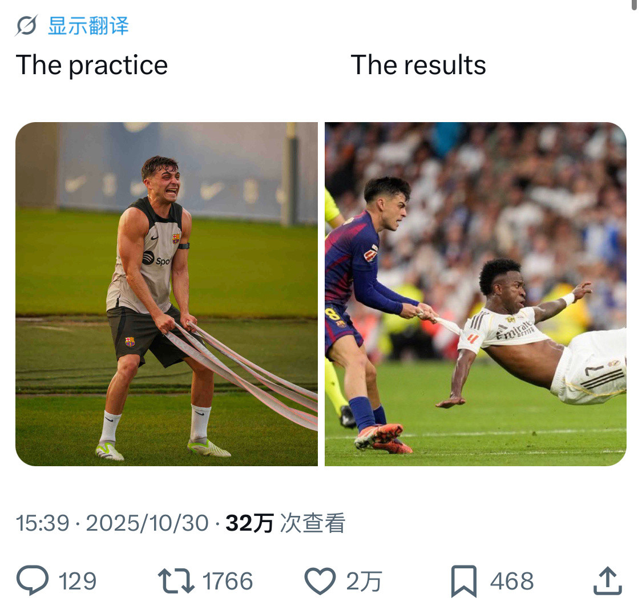Click the 1766 repost count

tap(228, 581)
